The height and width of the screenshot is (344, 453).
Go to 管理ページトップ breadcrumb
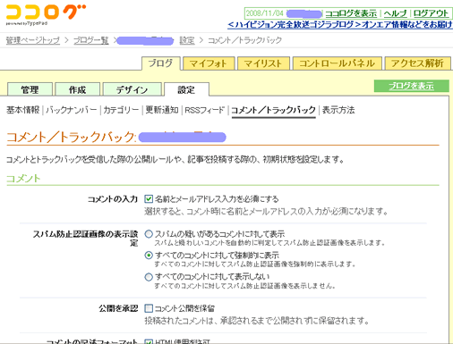(x=33, y=40)
